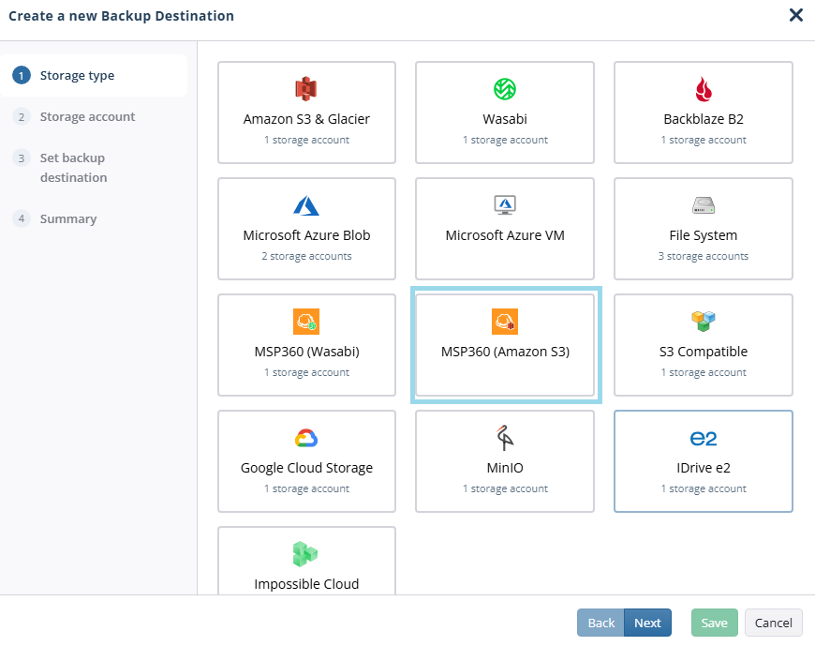Click the File System drive icon
This screenshot has width=815, height=646.
704,205
